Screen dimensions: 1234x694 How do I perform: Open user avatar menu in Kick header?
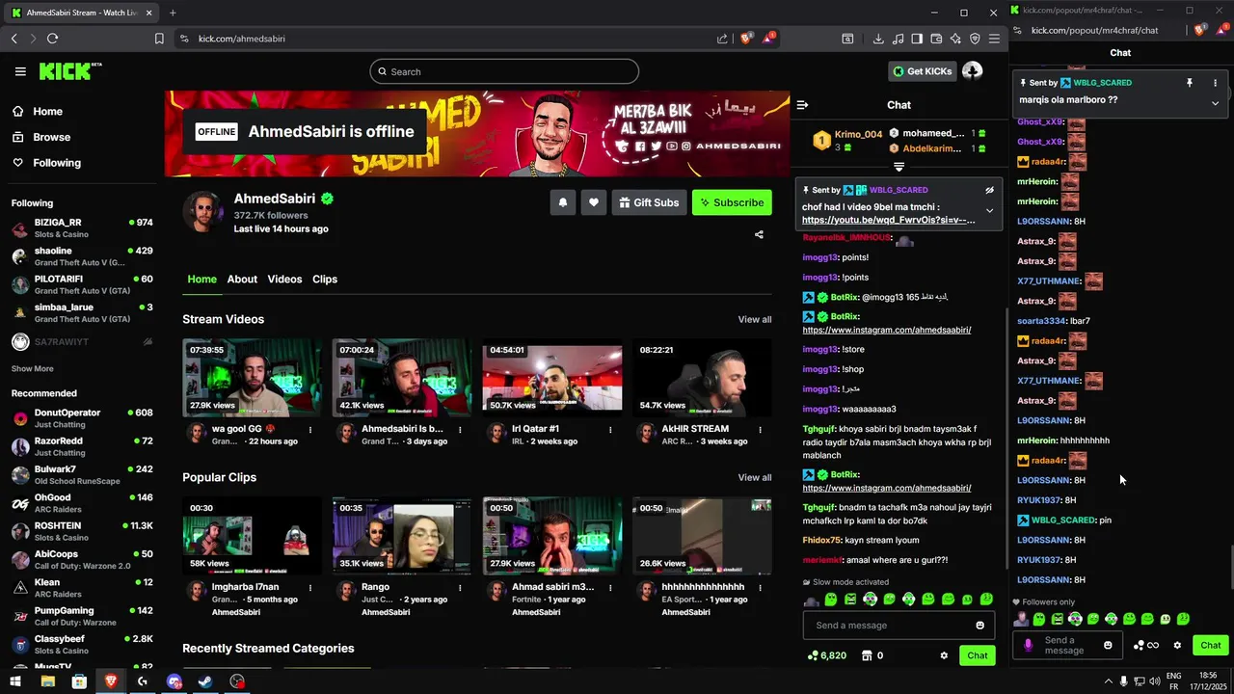click(972, 71)
